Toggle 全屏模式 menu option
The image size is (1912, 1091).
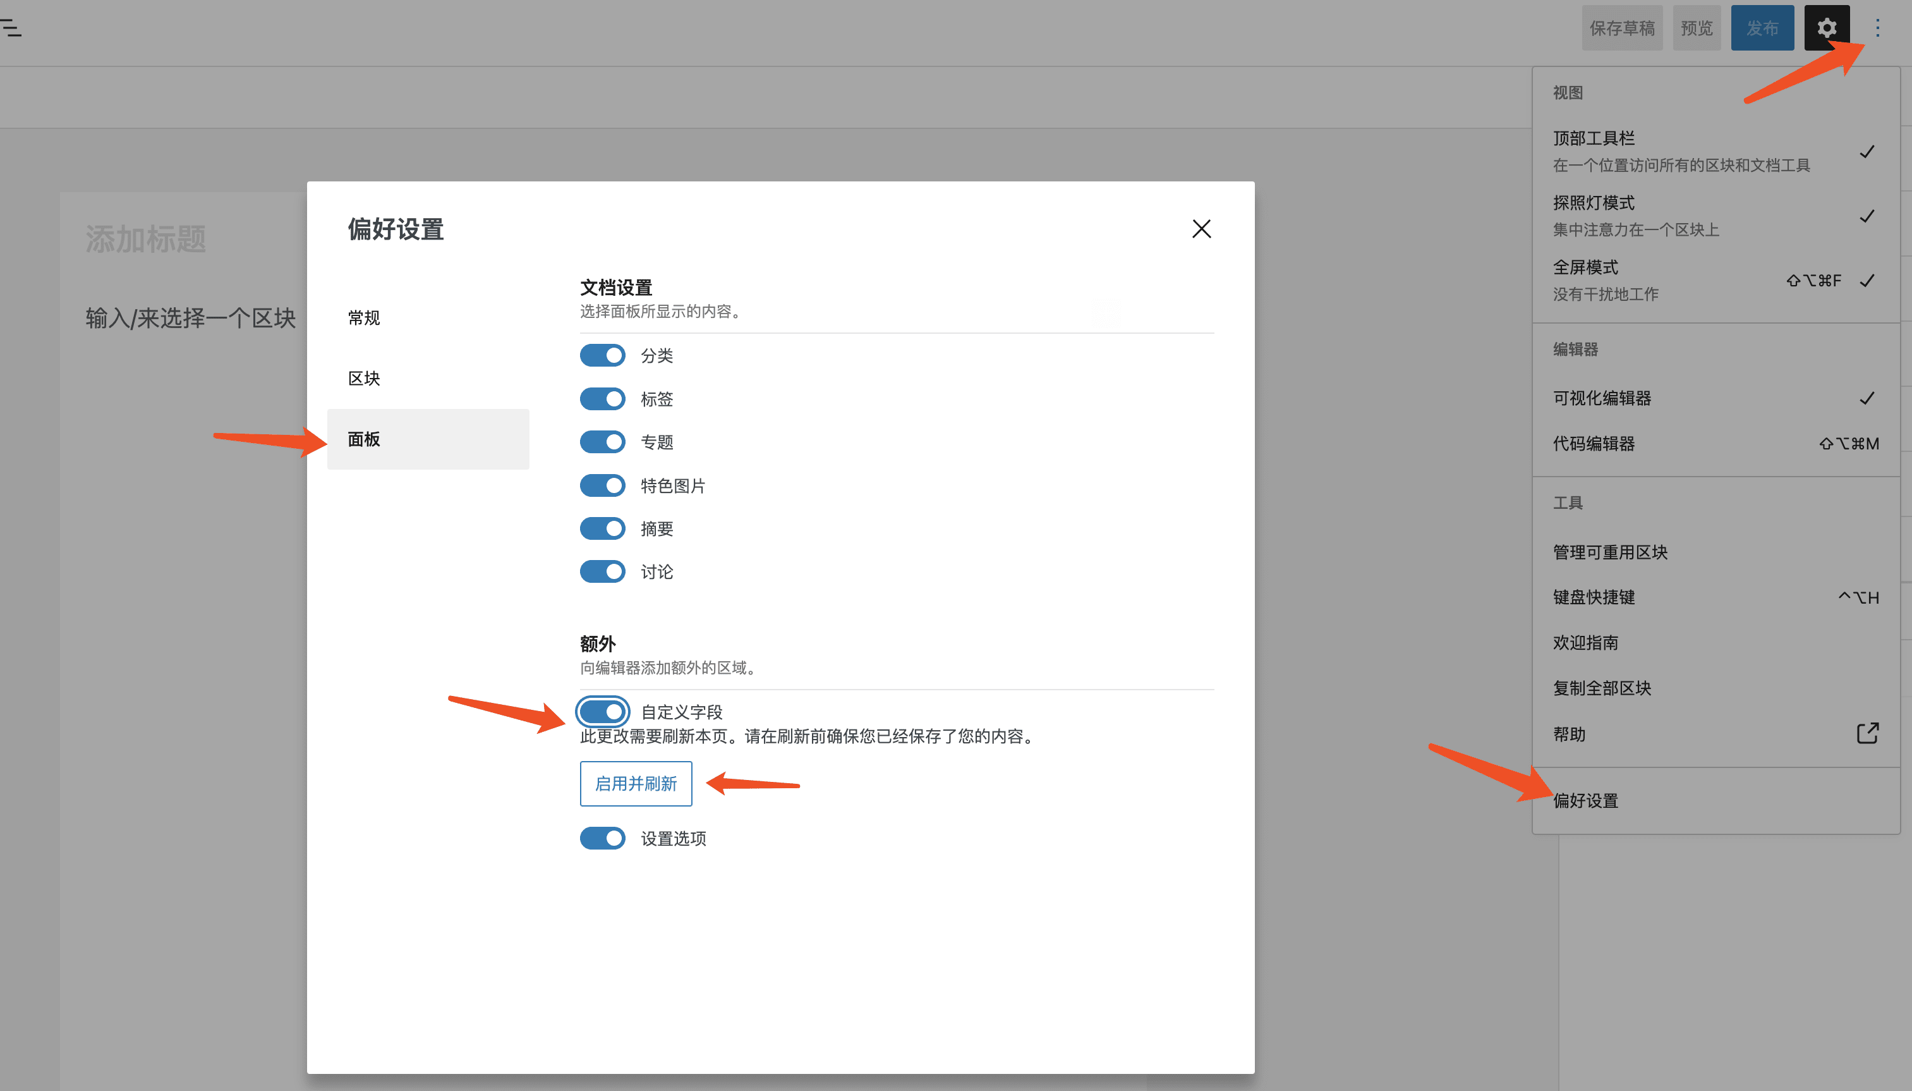1715,280
